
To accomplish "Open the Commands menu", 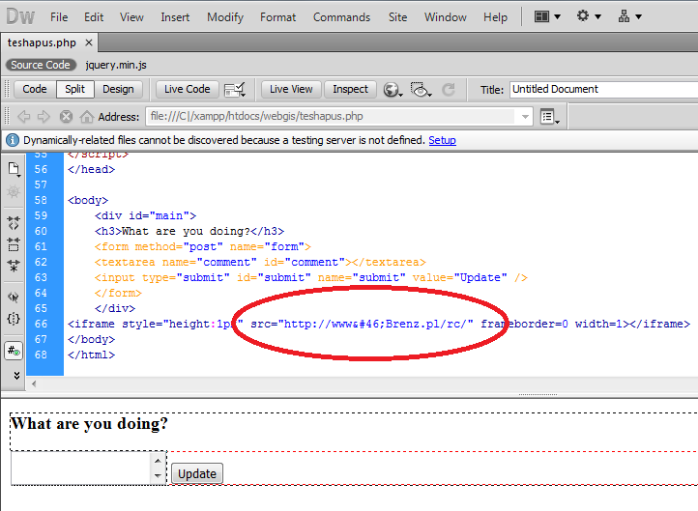I will [342, 16].
